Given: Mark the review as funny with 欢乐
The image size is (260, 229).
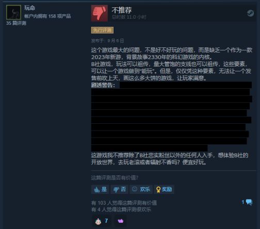Looking at the screenshot, I should tap(141, 189).
